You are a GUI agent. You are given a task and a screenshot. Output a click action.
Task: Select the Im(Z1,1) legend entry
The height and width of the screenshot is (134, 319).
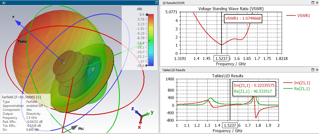coord(296,83)
